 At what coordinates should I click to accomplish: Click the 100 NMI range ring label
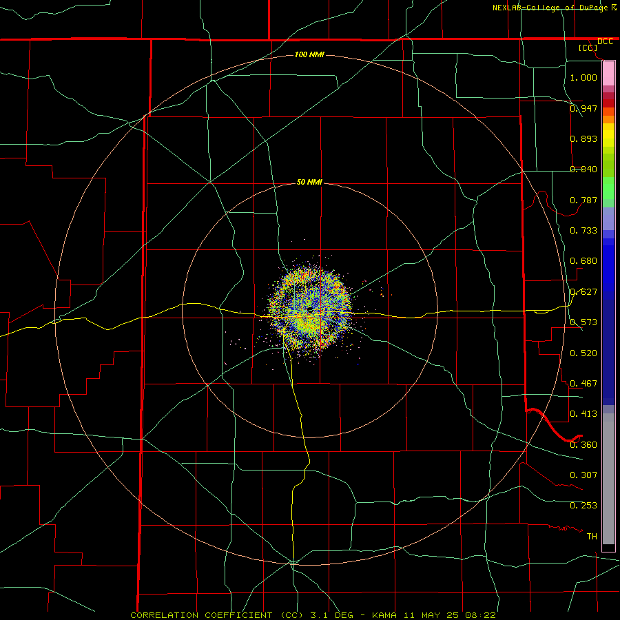tap(309, 54)
